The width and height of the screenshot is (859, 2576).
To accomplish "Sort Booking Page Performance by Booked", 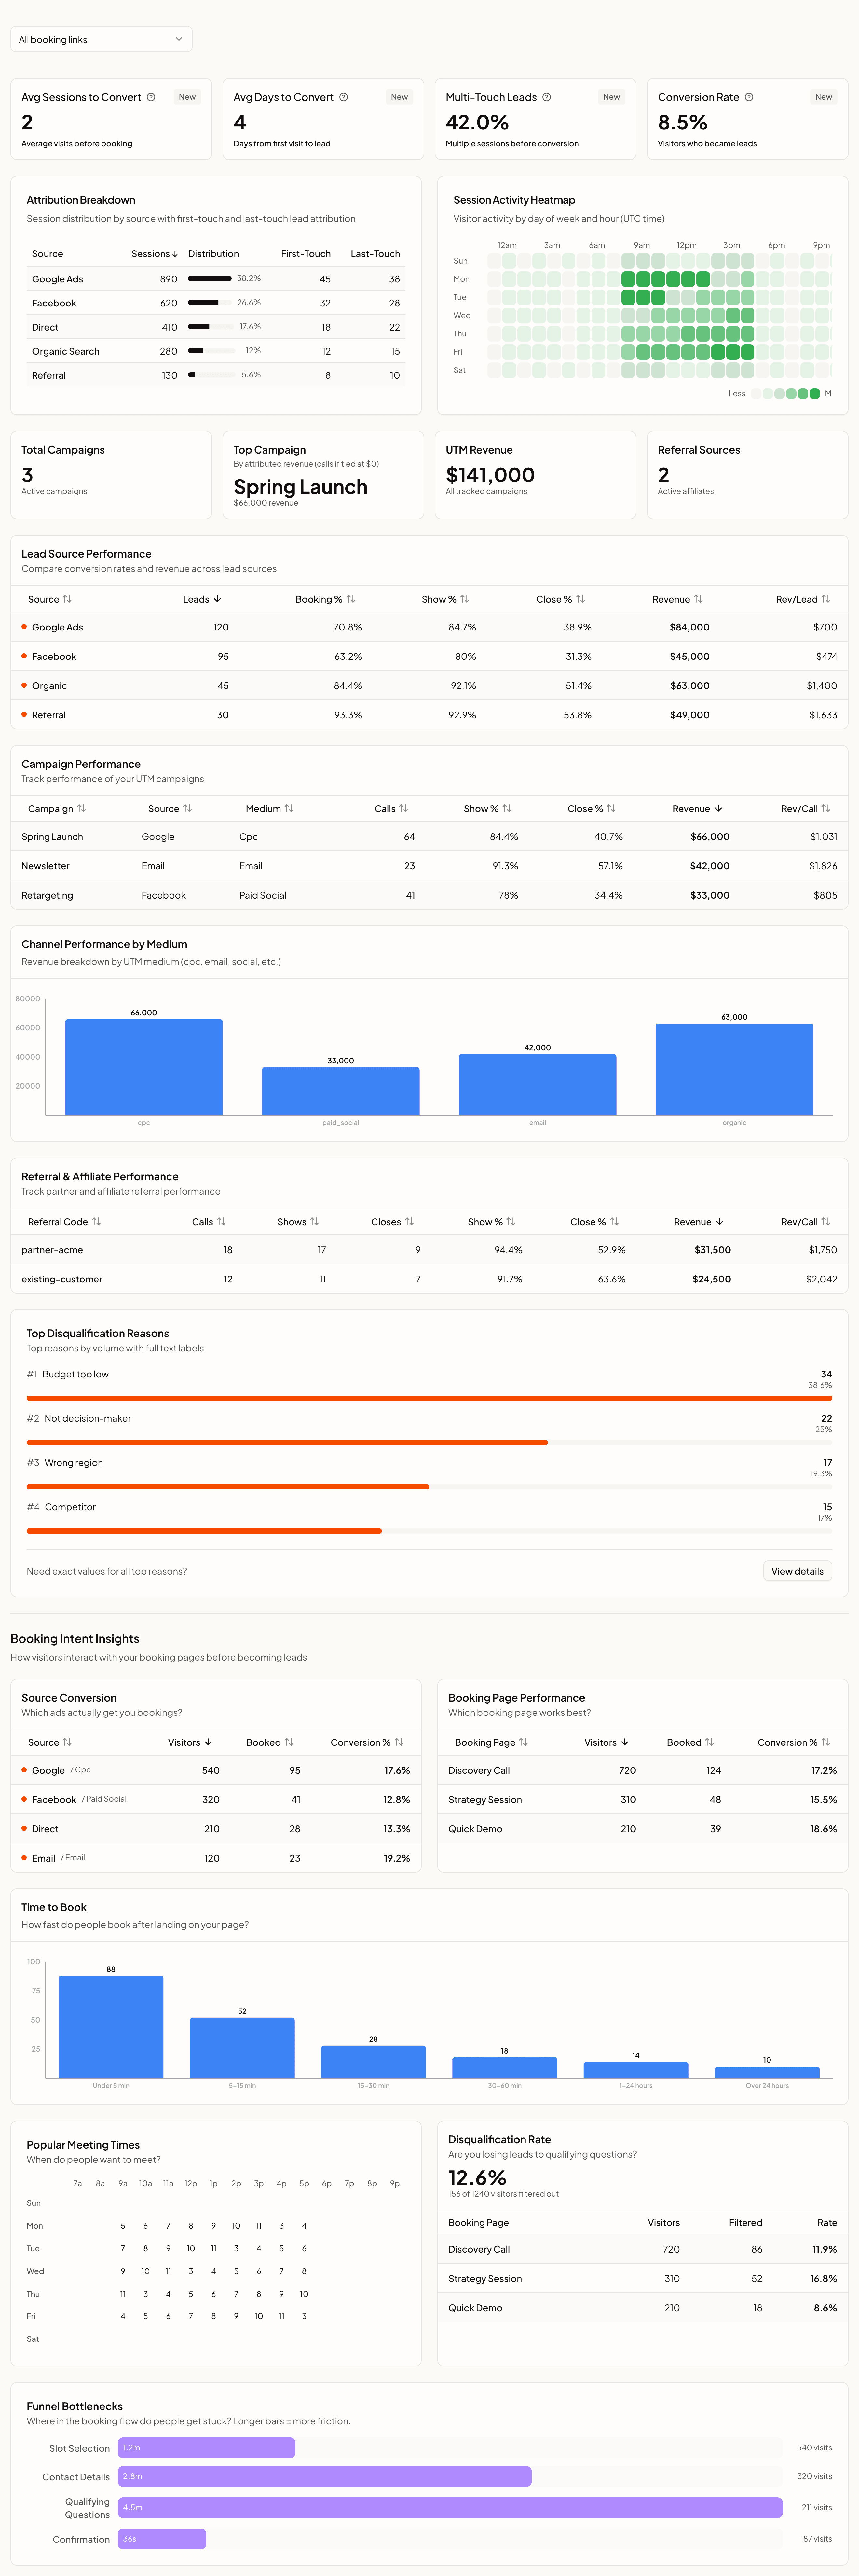I will (690, 1742).
